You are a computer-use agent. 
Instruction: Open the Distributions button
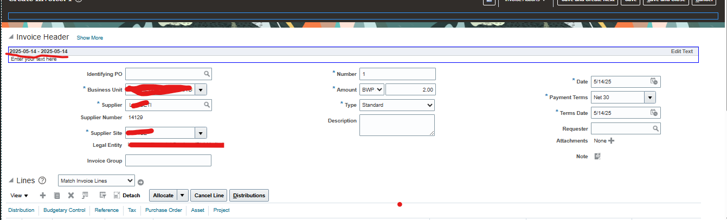pyautogui.click(x=249, y=195)
